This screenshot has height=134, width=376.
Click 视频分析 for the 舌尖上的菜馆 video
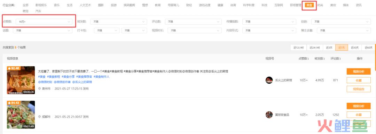click(359, 72)
